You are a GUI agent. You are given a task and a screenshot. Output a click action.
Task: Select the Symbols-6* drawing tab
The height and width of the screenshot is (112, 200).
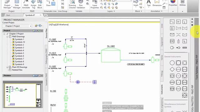(30, 15)
